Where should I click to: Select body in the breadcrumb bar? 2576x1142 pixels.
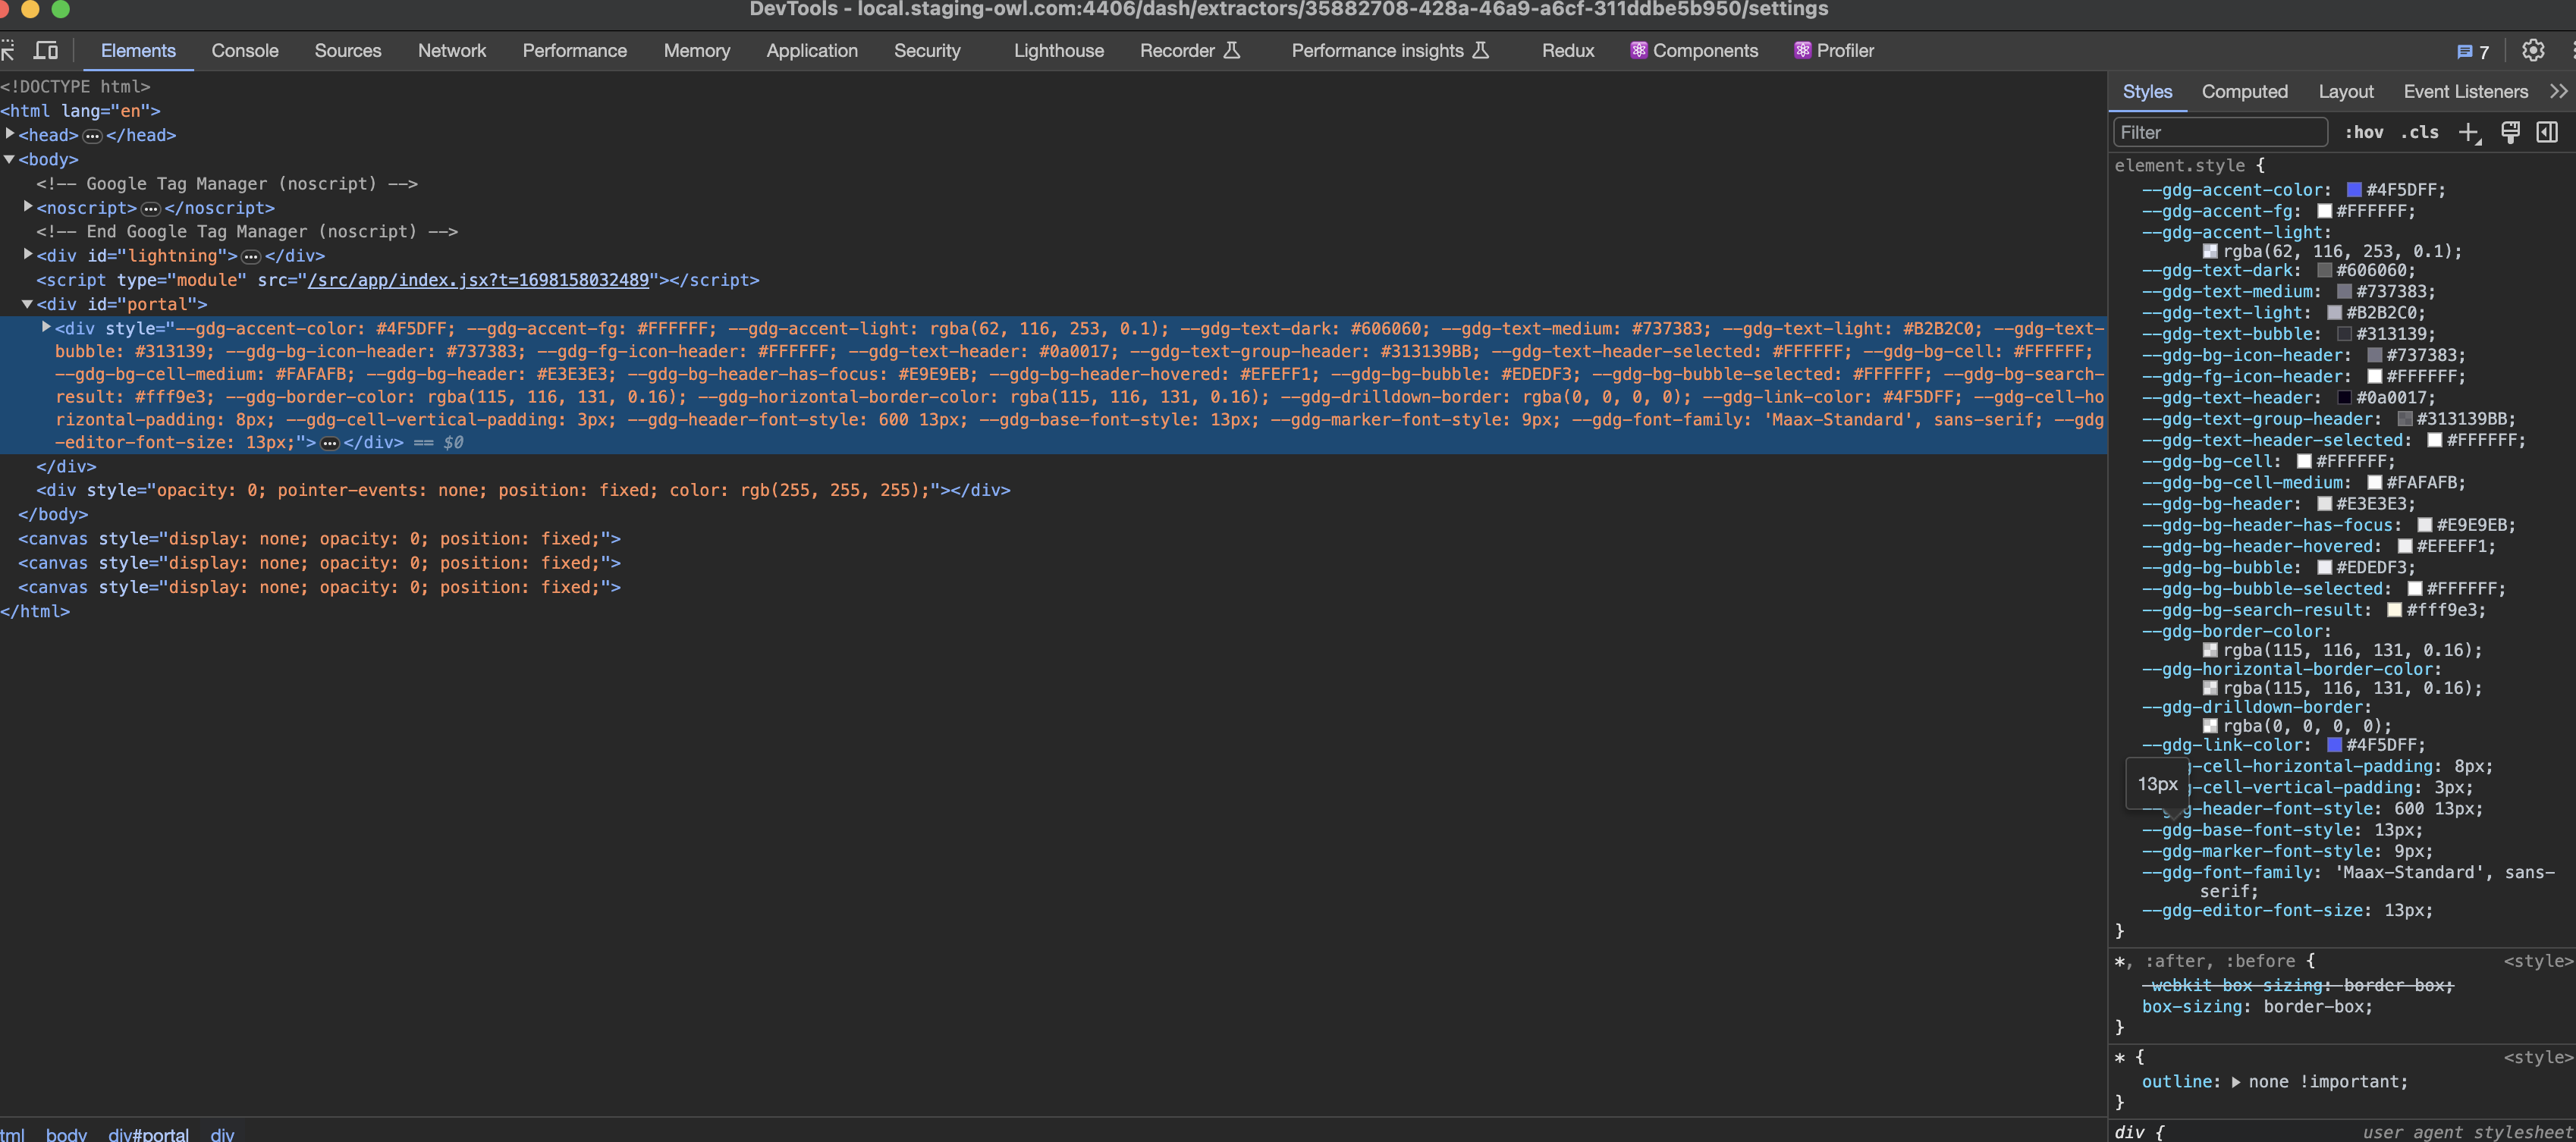point(66,1134)
